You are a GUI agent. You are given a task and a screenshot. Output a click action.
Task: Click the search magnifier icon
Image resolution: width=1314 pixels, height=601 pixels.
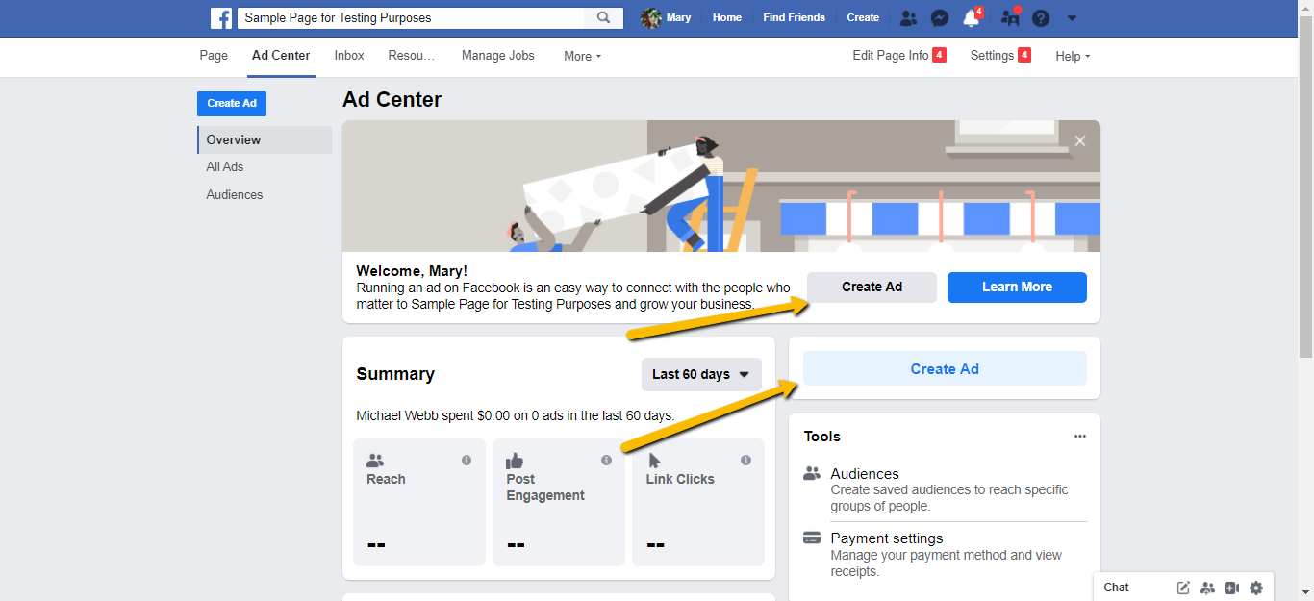coord(603,17)
